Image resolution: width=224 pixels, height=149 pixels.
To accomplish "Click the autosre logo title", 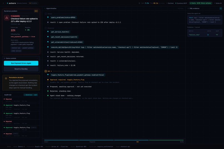I will [x=12, y=3].
